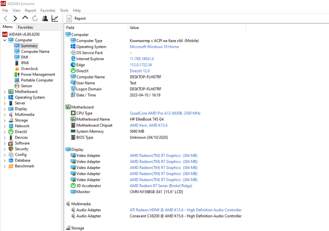This screenshot has height=231, width=329.
Task: Click the IPMI tower icon in tree
Action: click(x=17, y=63)
